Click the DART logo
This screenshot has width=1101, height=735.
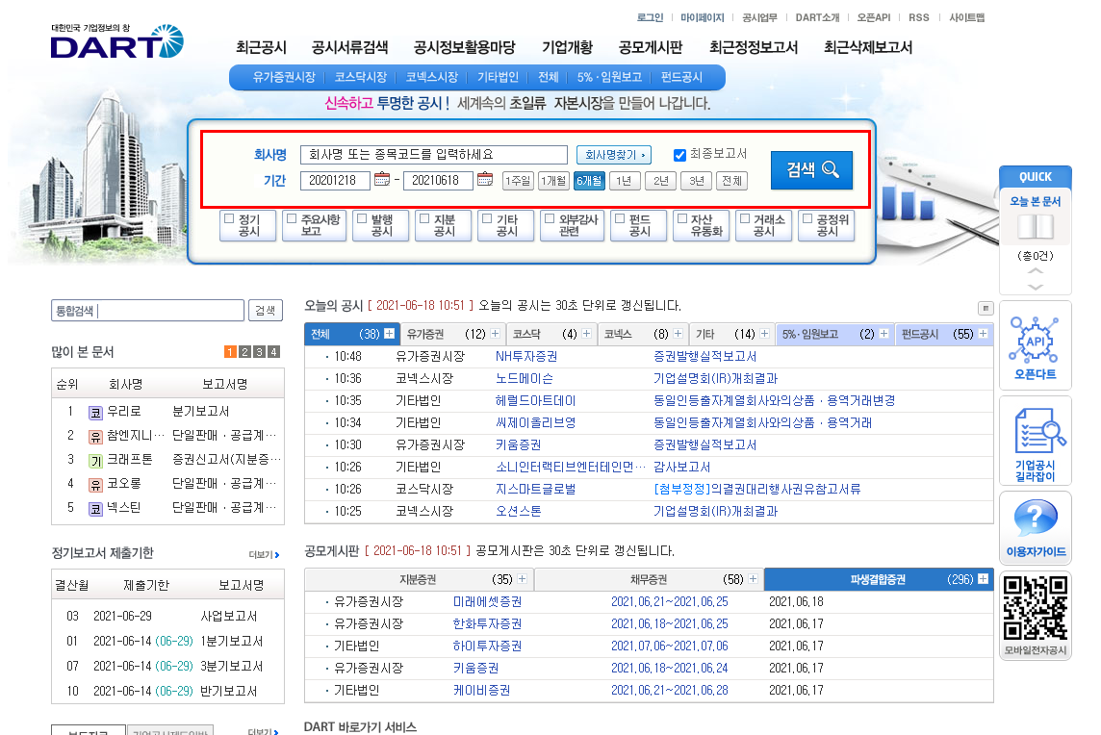(x=116, y=41)
